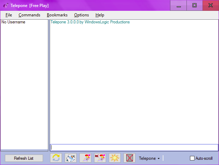Select 'No Username' in the user list
219x165 pixels.
pos(13,22)
